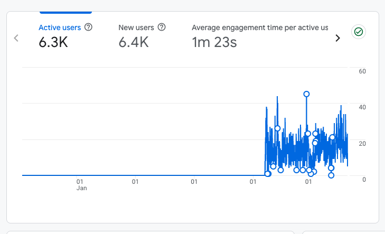Click the 20 label on the y-axis
This screenshot has height=234, width=385.
pyautogui.click(x=362, y=143)
